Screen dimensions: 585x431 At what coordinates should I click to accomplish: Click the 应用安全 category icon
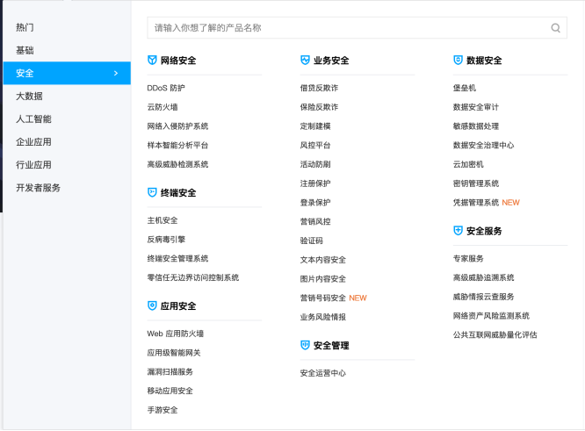pyautogui.click(x=152, y=305)
